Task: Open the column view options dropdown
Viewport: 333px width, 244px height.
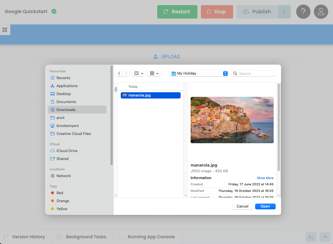Action: coord(138,73)
